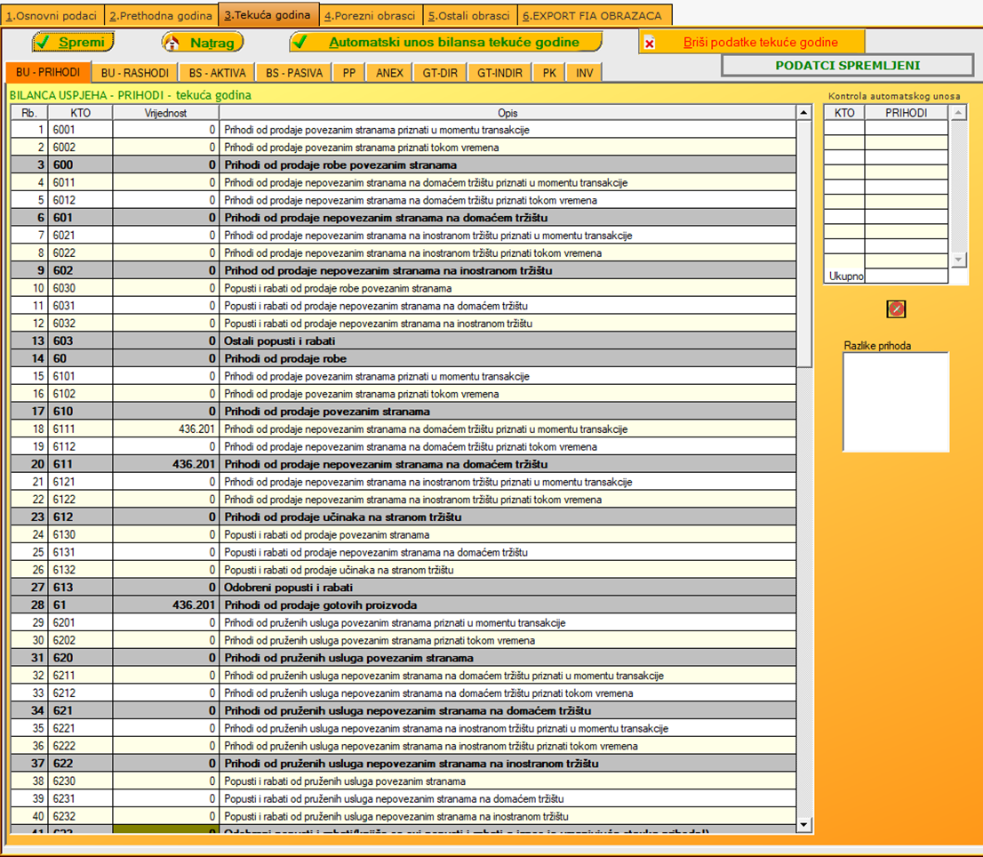The width and height of the screenshot is (983, 857).
Task: Click control table scroll up arrow
Action: 958,113
